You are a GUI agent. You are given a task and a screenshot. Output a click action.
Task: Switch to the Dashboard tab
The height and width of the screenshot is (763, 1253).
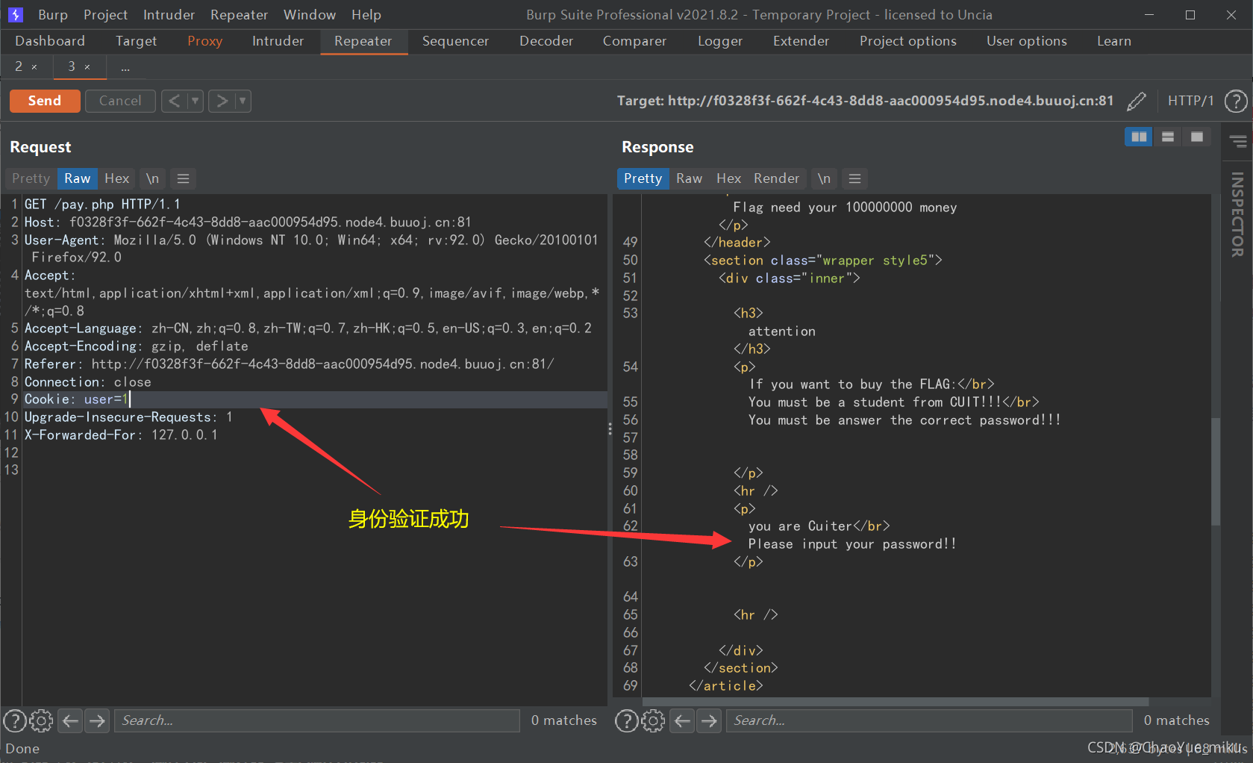[x=50, y=41]
